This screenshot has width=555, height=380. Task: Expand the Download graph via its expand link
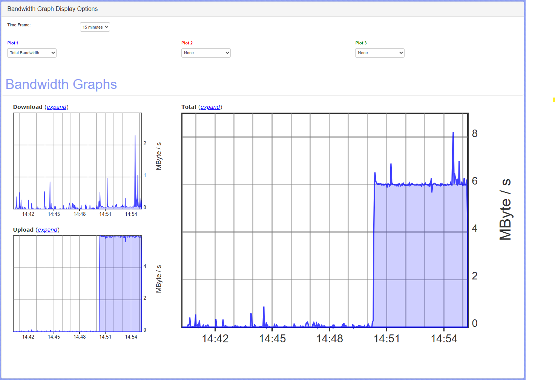tap(57, 107)
